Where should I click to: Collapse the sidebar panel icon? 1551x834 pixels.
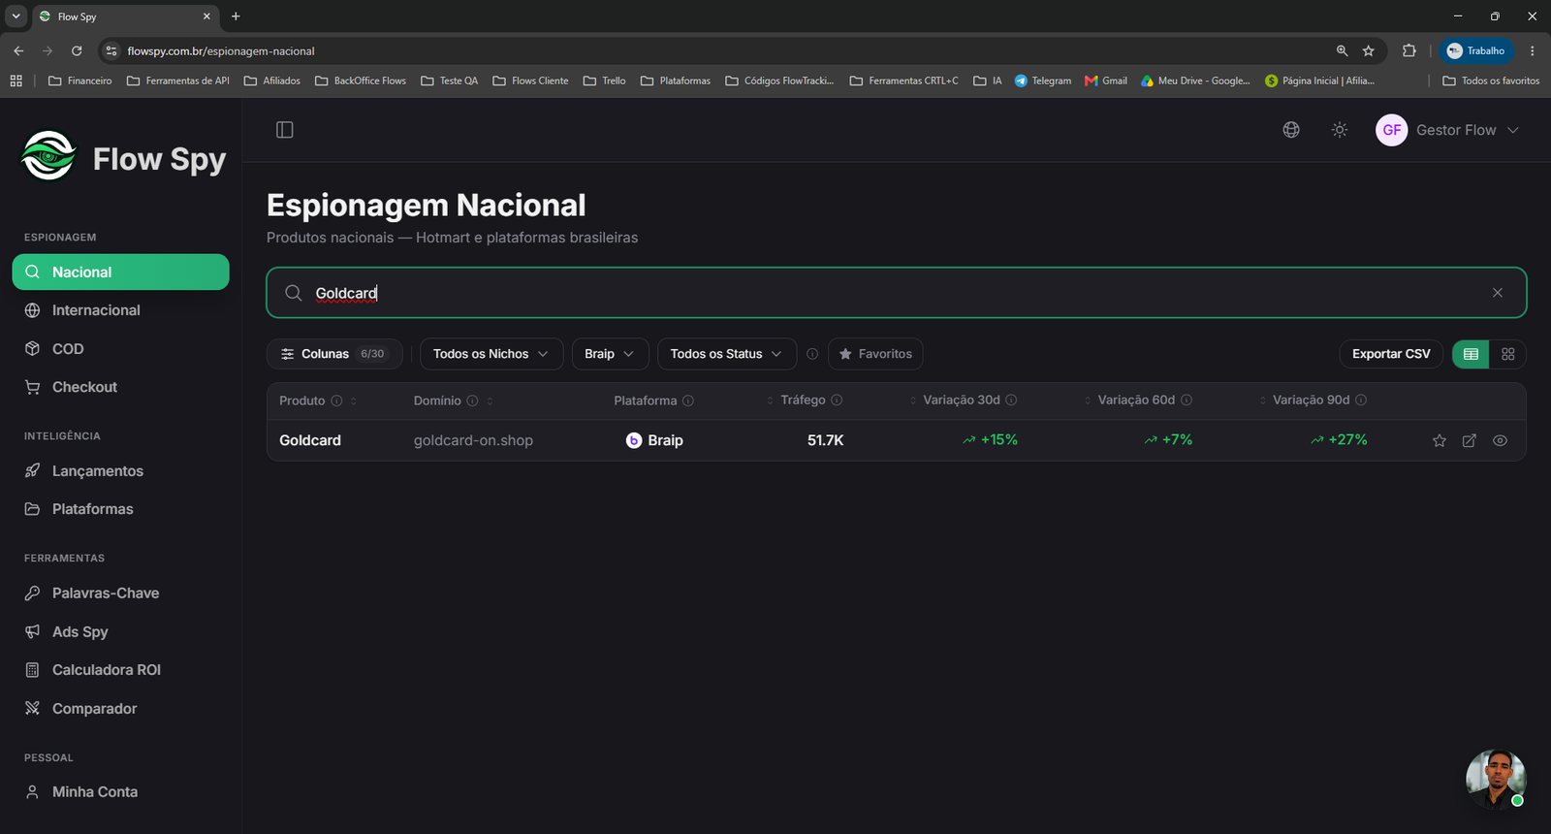(x=285, y=130)
